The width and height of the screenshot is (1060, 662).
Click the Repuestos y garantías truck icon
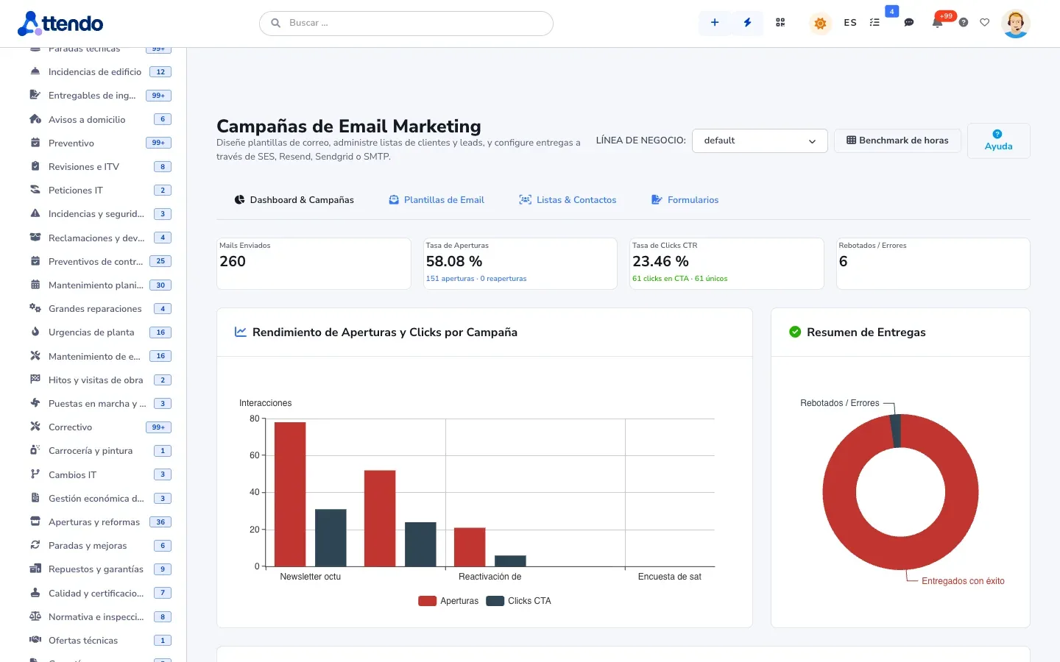pos(35,569)
